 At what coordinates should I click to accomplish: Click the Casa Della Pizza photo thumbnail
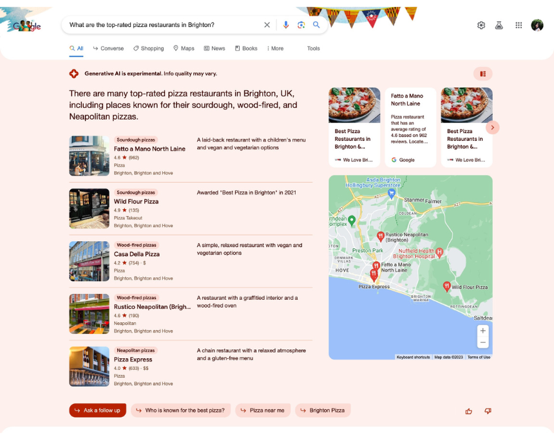pyautogui.click(x=89, y=261)
